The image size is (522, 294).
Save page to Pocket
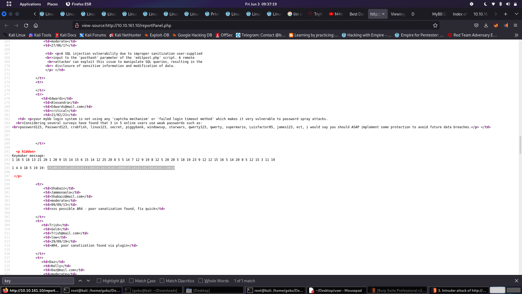coord(476,25)
